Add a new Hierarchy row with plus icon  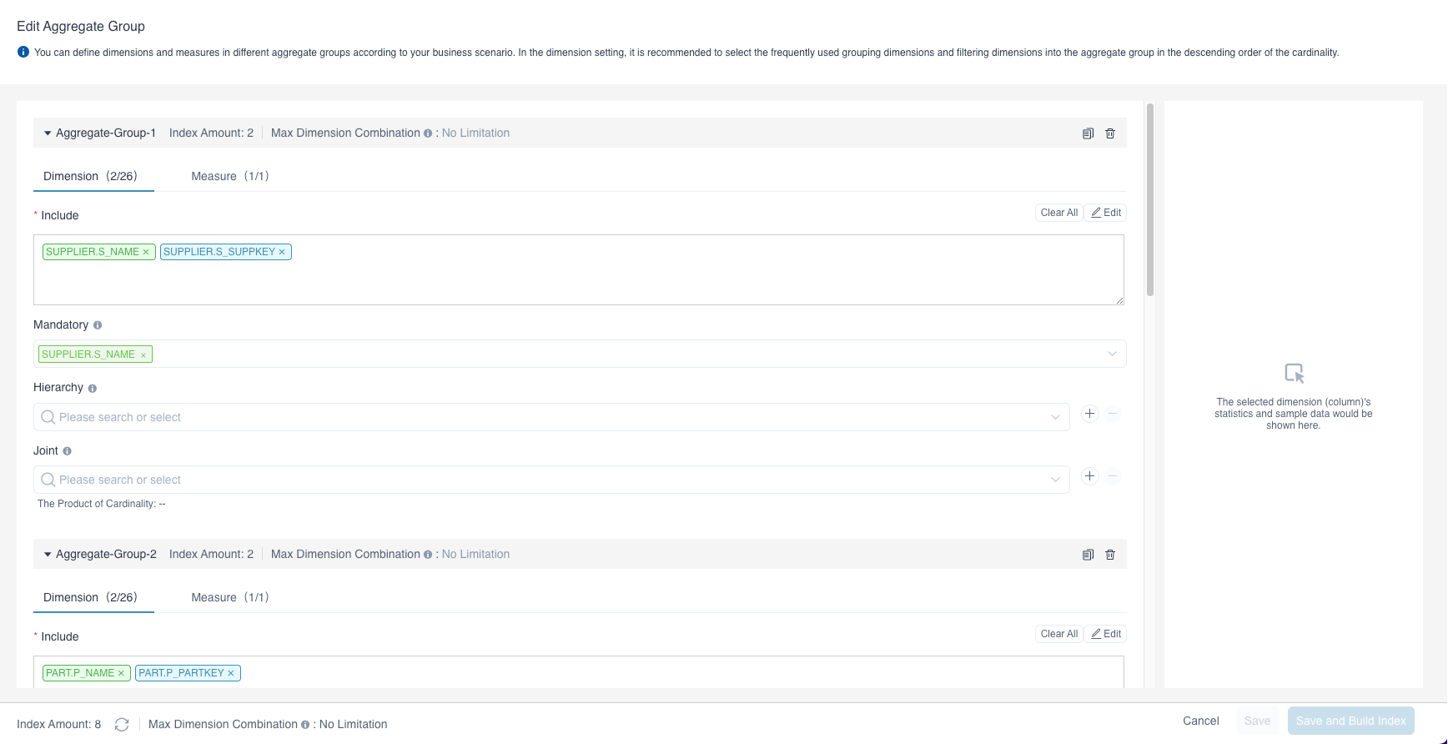1089,414
